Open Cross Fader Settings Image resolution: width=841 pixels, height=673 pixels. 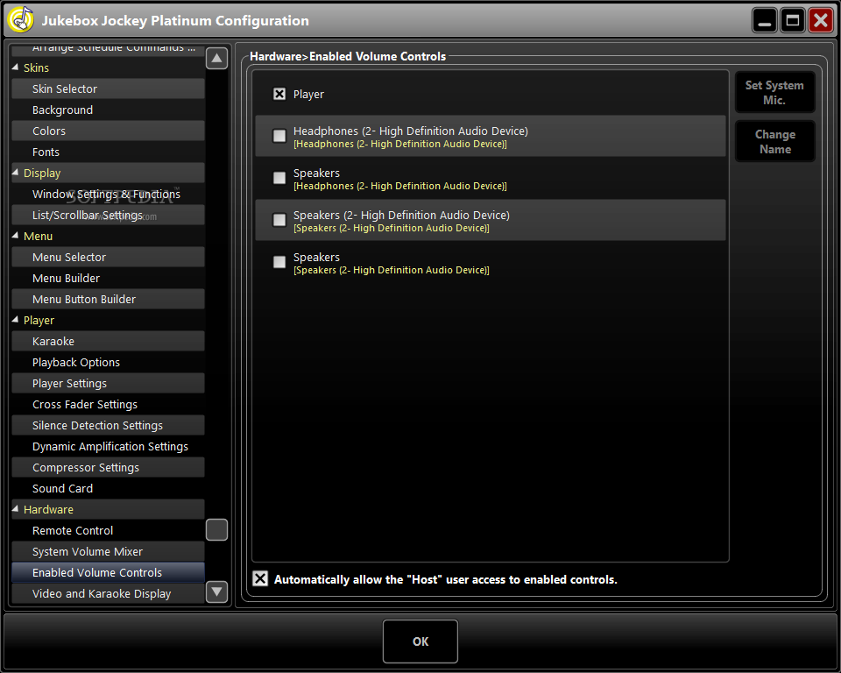tap(108, 404)
